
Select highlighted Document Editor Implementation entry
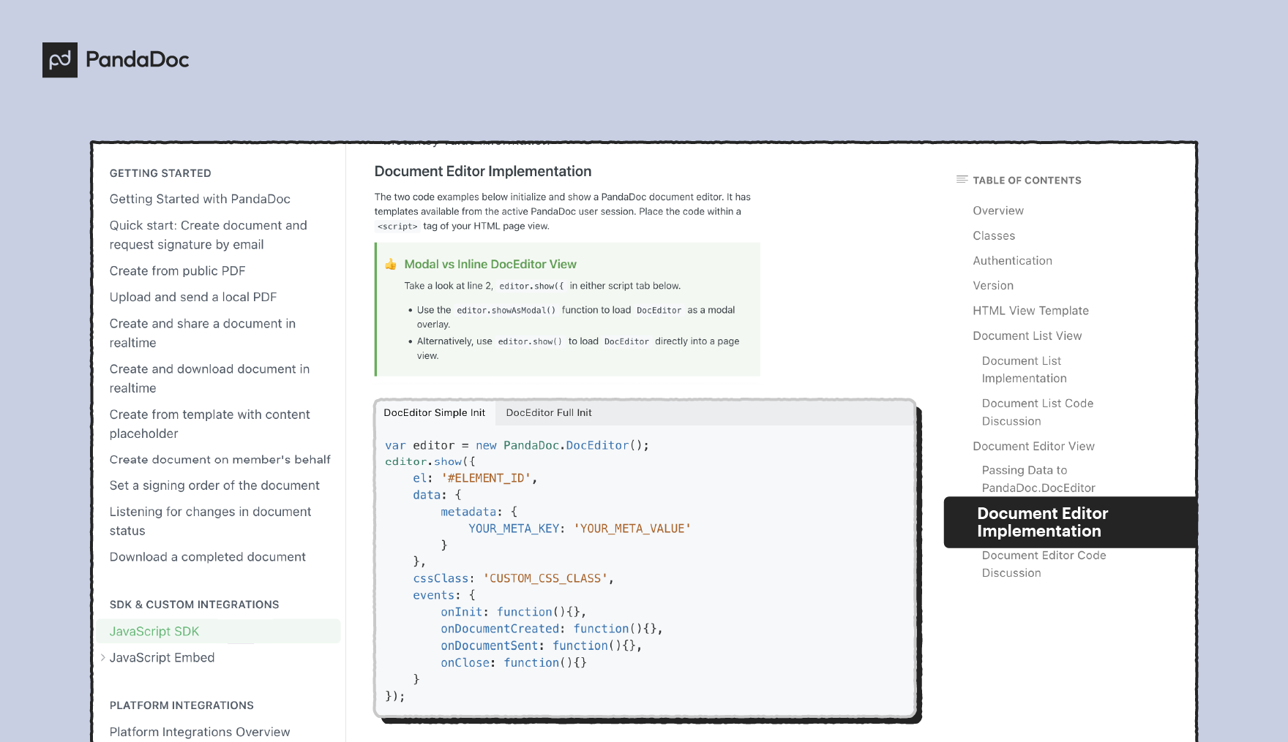[1071, 523]
